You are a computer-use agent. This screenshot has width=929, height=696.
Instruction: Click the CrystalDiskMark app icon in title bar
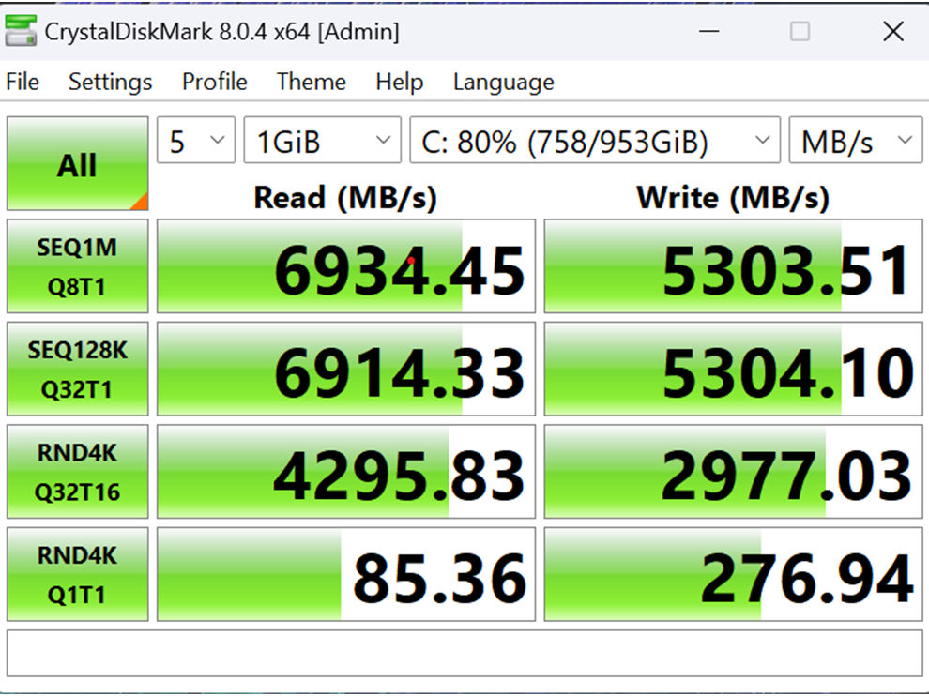tap(20, 31)
